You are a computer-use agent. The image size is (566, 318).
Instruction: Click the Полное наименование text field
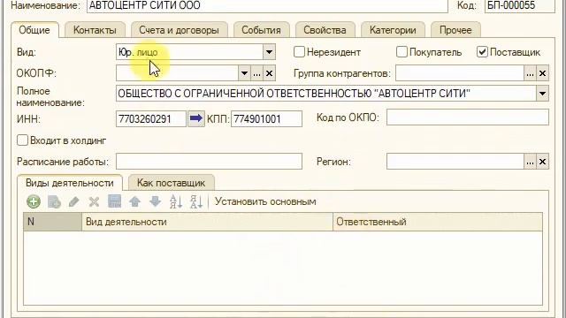click(x=326, y=94)
